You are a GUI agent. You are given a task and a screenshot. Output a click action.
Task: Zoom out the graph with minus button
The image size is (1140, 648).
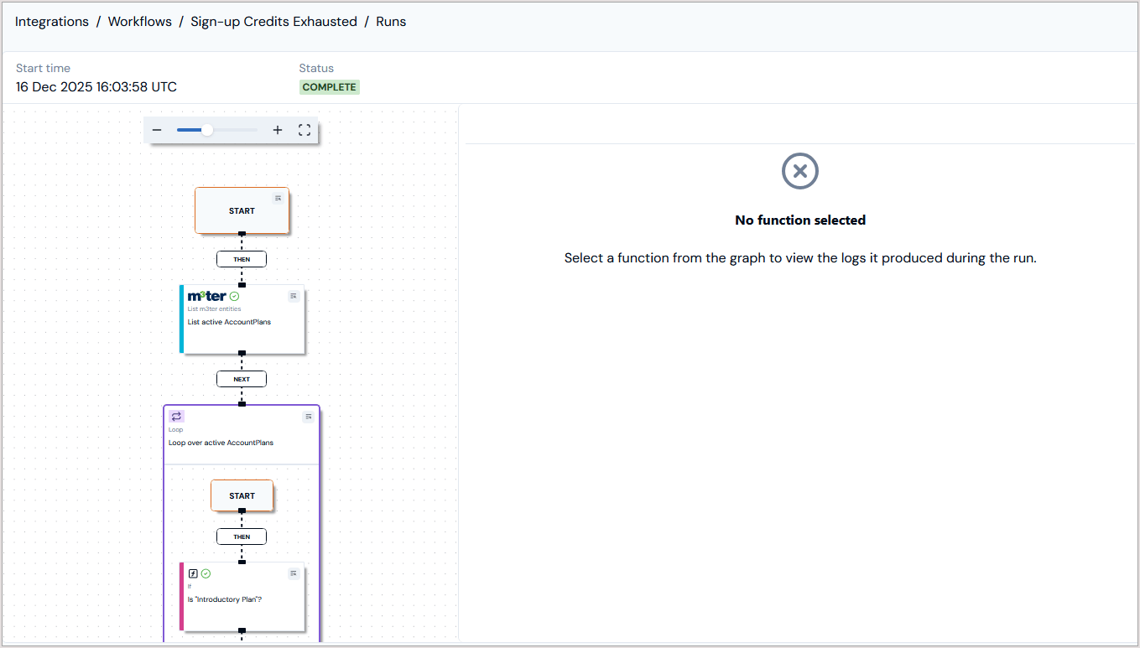tap(157, 130)
